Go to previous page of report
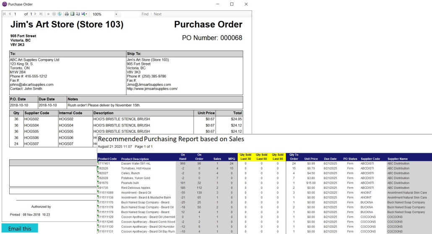This screenshot has height=234, width=432. coord(10,14)
